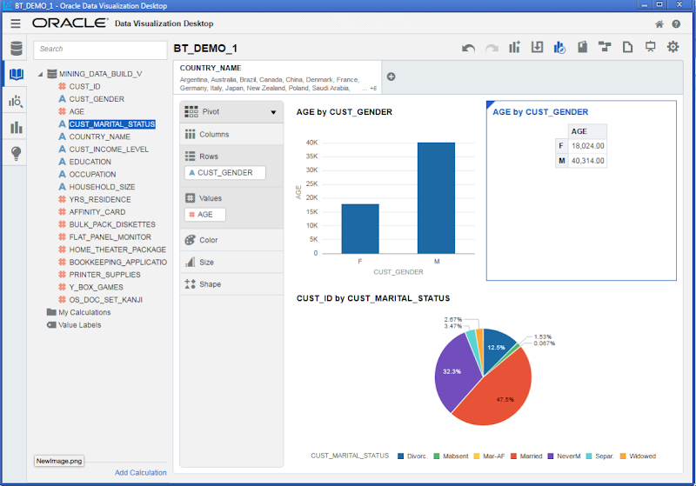Open the Canvas Settings gear icon
696x486 pixels.
coord(673,47)
